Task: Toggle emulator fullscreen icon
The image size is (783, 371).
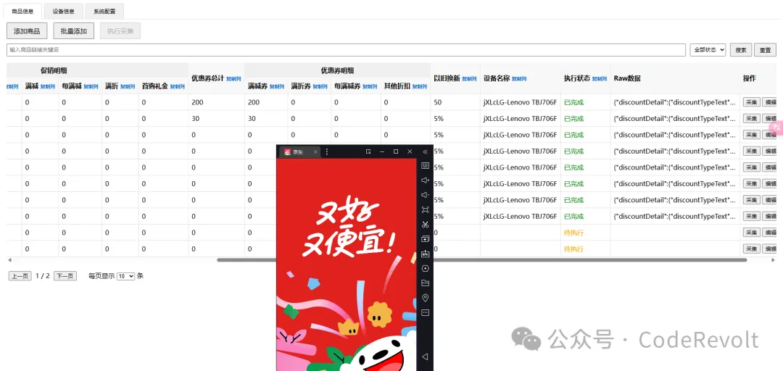Action: click(x=426, y=209)
